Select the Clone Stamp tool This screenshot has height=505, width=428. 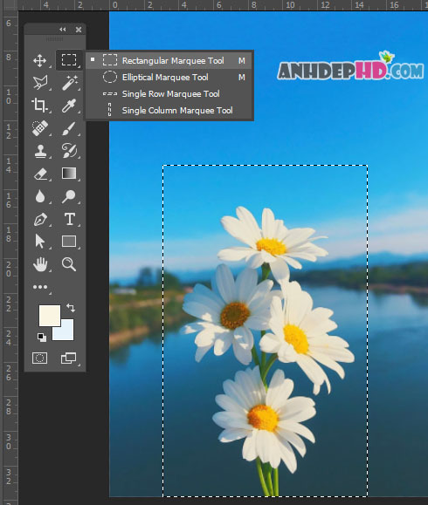point(40,151)
